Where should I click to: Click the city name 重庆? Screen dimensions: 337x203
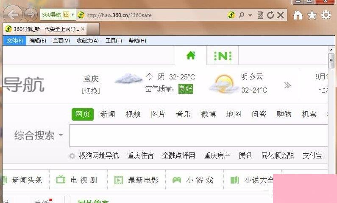[91, 79]
